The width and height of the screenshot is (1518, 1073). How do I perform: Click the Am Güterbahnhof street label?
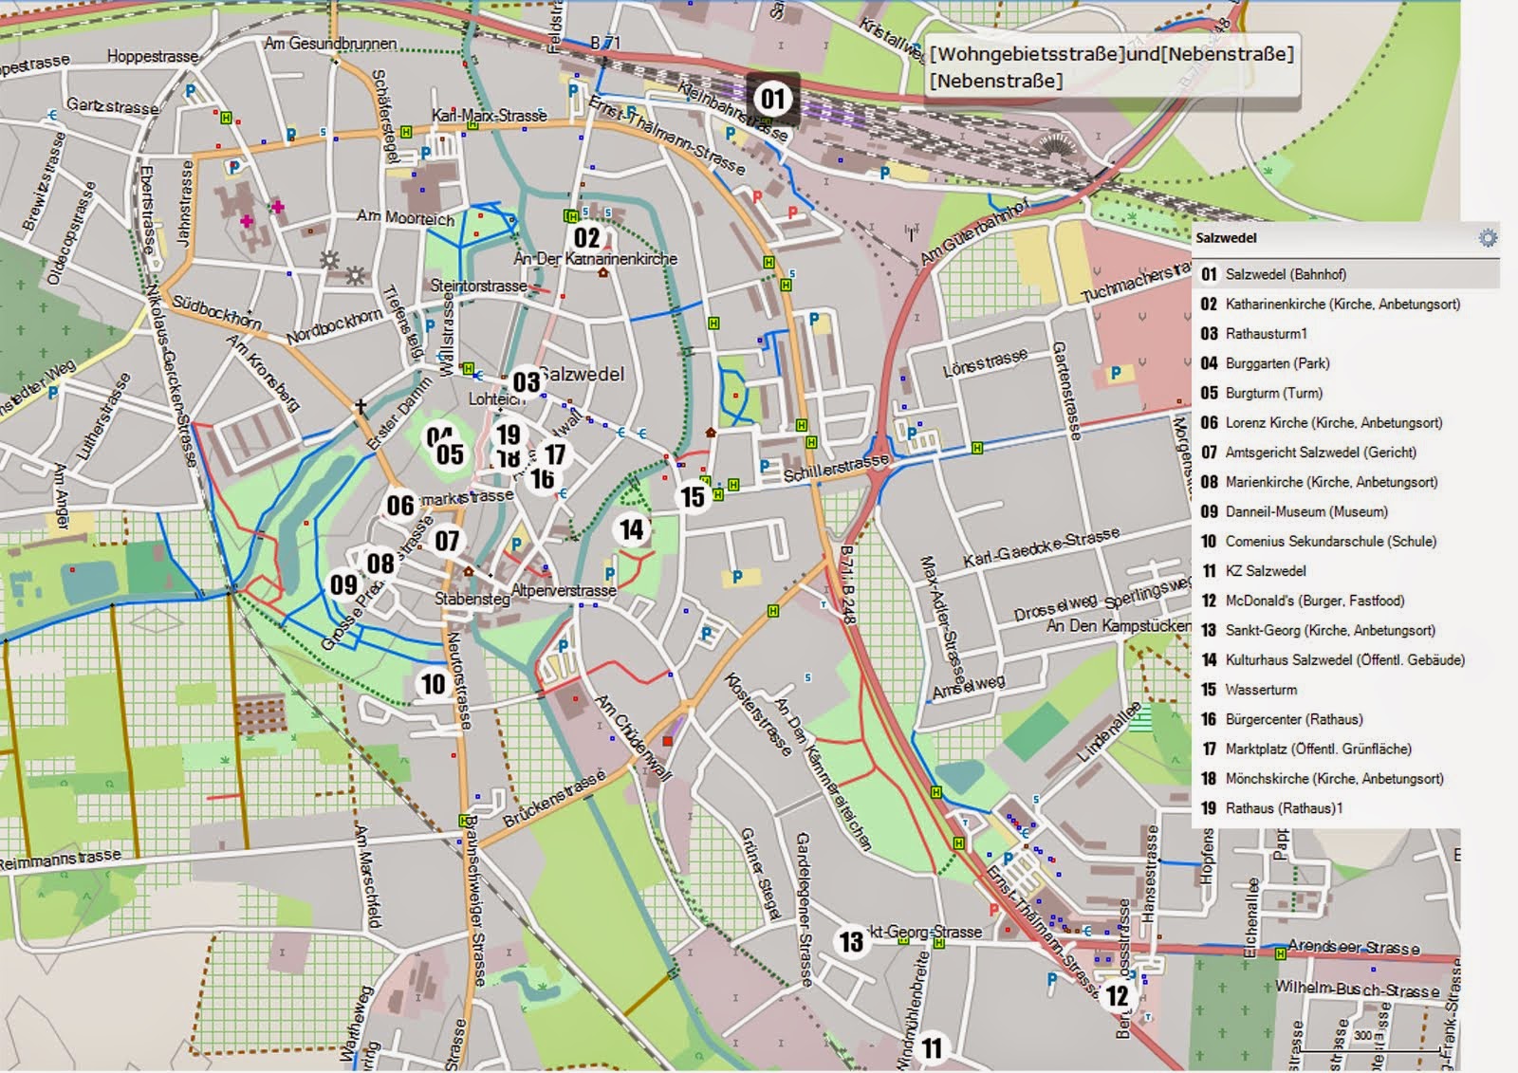974,232
